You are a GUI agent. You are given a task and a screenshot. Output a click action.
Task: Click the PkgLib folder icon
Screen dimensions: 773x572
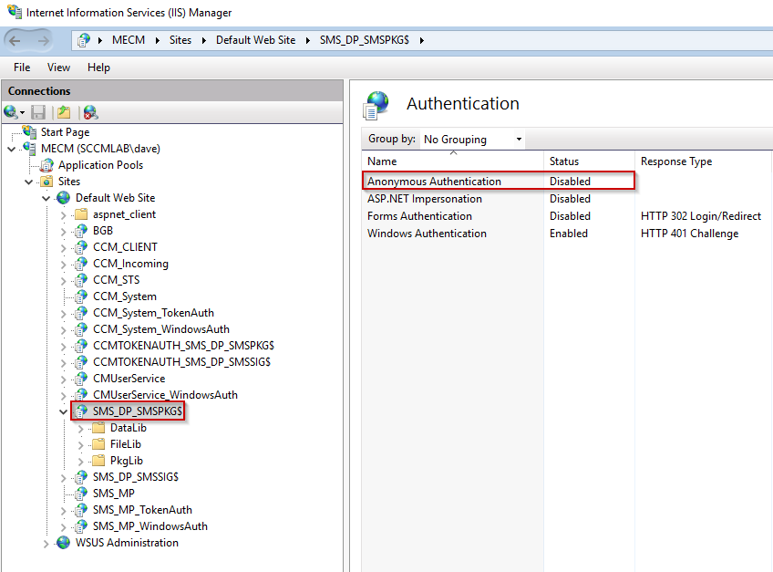(x=98, y=461)
